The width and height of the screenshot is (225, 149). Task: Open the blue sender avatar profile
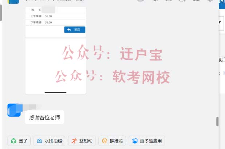coord(14,110)
